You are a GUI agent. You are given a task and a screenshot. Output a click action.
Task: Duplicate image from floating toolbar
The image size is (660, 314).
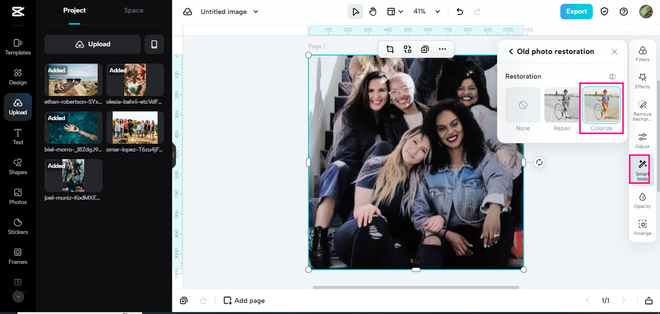point(425,49)
